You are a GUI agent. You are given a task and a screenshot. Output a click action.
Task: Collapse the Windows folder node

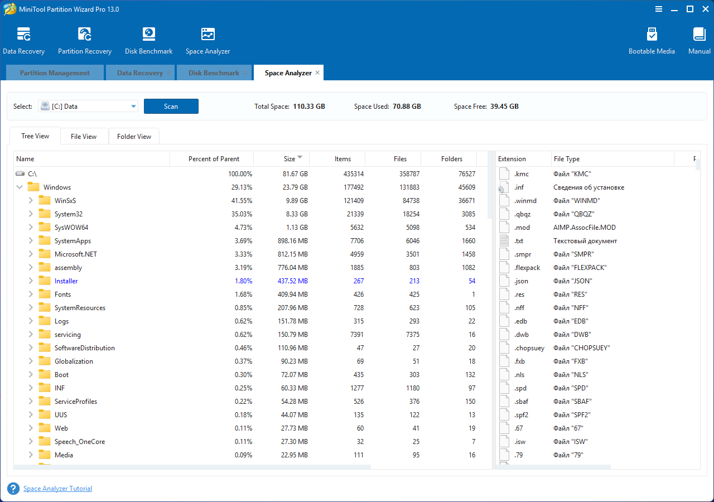pos(20,187)
